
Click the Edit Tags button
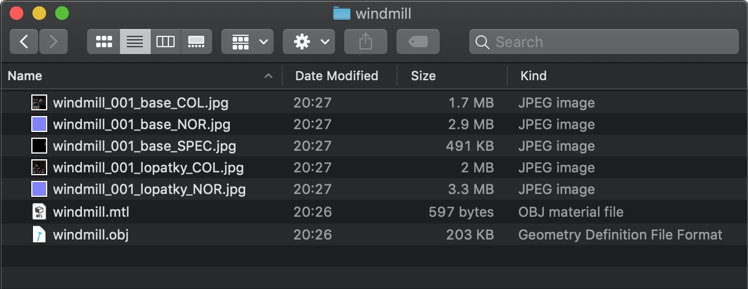pyautogui.click(x=418, y=42)
